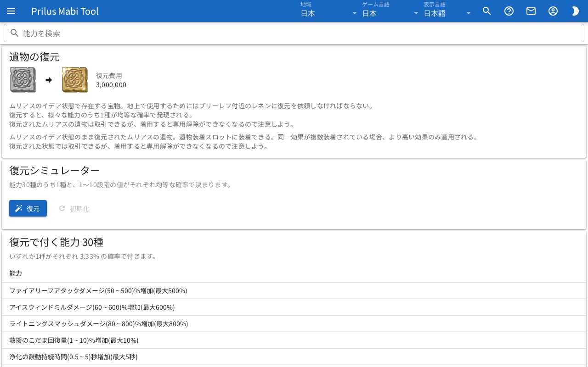This screenshot has width=588, height=367.
Task: Click the 復元シミュレーター heading
Action: (55, 171)
